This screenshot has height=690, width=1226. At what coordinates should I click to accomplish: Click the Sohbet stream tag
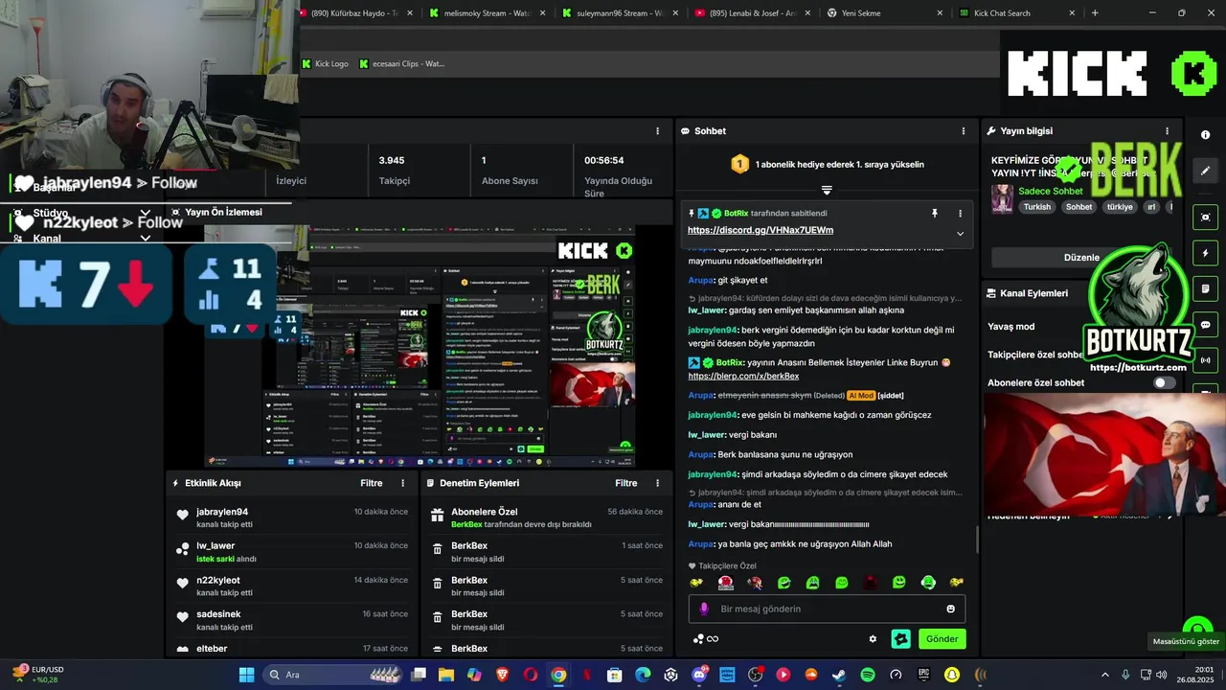[x=1078, y=207]
